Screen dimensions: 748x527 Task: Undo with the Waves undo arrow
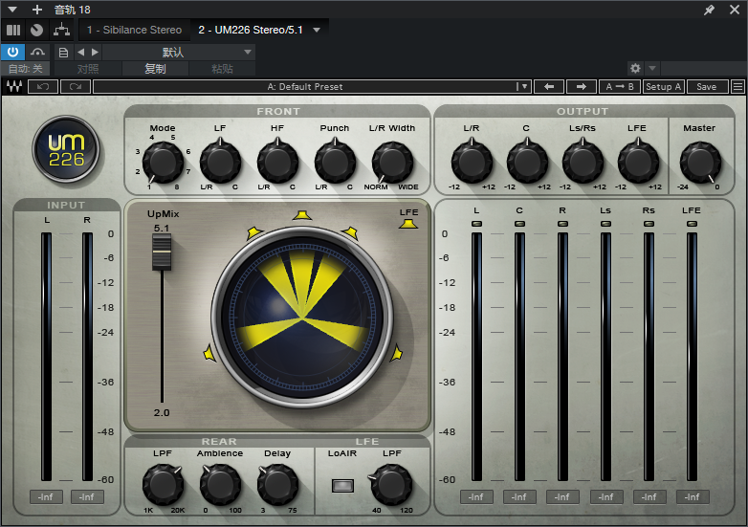[x=43, y=86]
